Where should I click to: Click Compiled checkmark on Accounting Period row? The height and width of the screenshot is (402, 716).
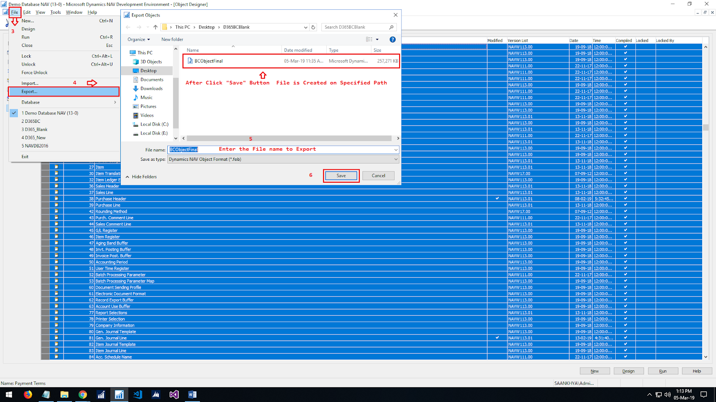click(626, 262)
